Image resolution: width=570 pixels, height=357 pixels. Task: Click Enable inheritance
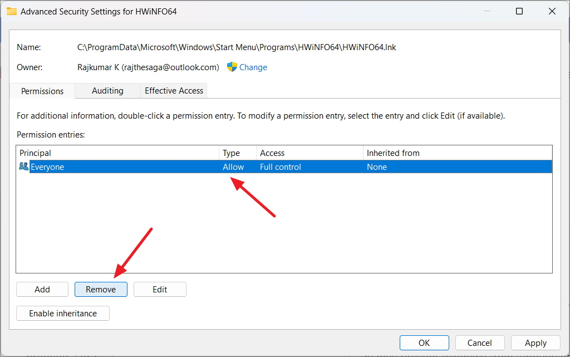(x=62, y=313)
